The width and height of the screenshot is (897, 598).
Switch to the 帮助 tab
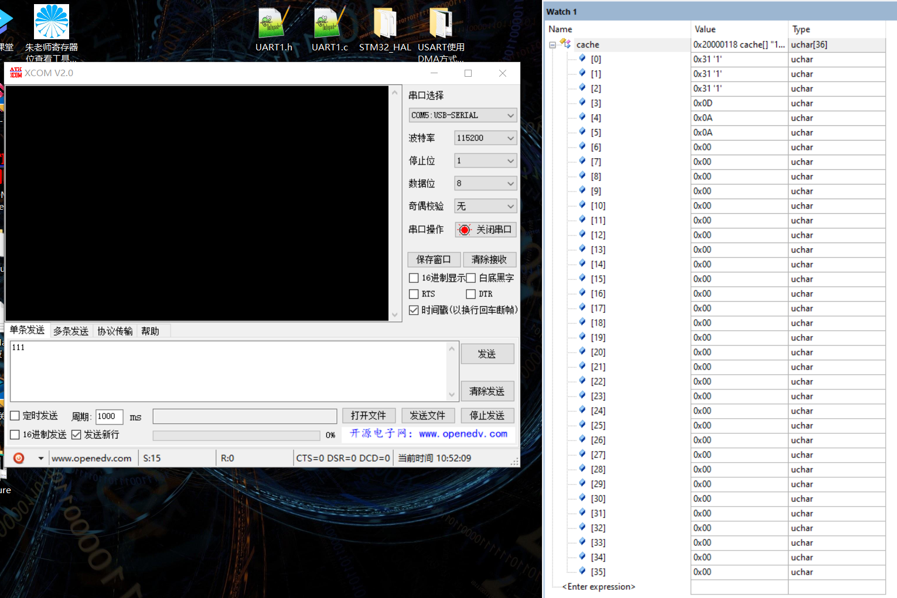151,331
